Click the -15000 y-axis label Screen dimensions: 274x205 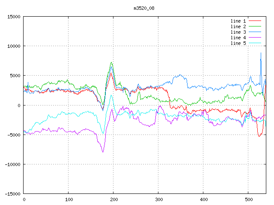[12, 194]
